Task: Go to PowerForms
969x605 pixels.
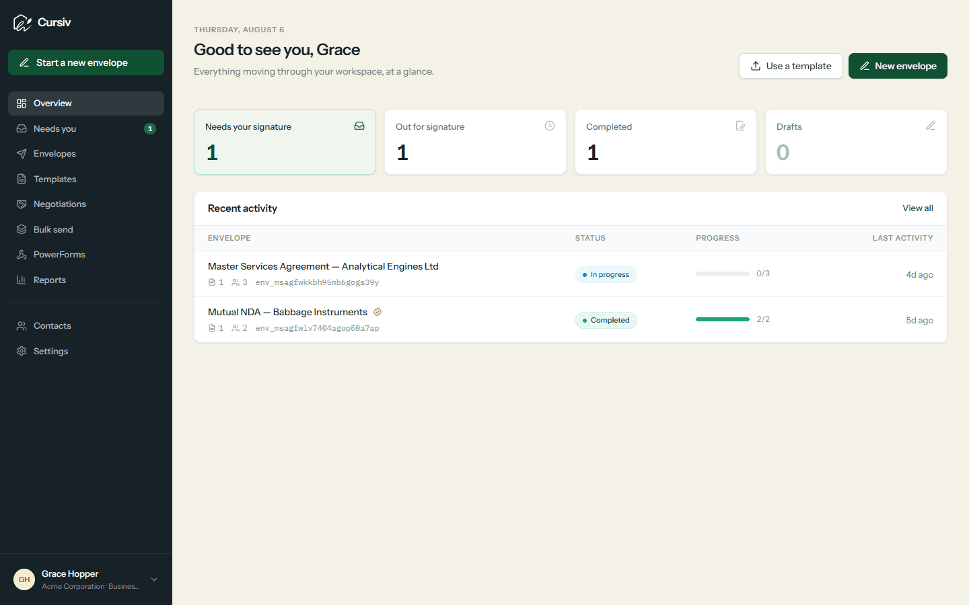Action: point(86,255)
